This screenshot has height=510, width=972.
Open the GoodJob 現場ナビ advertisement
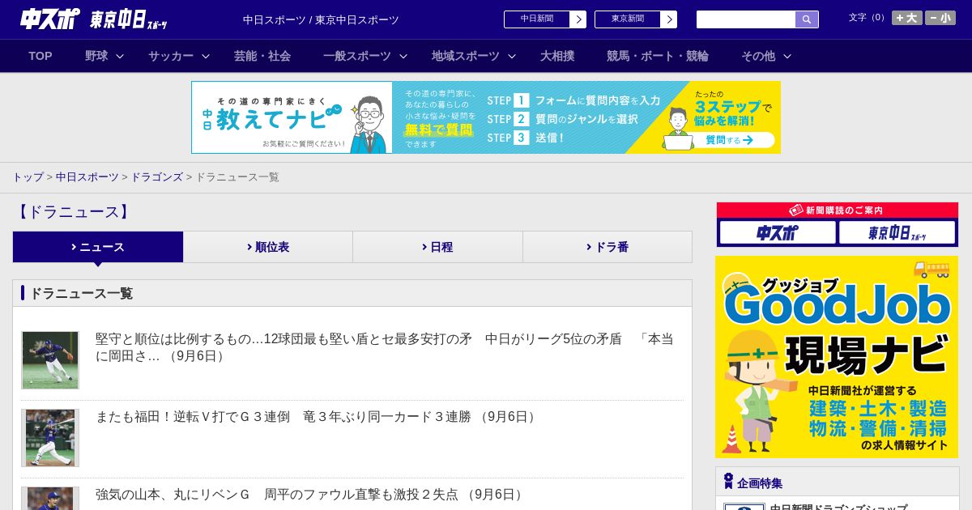tap(837, 357)
